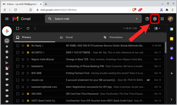
Task: Open the Google apps grid
Action: click(x=162, y=19)
